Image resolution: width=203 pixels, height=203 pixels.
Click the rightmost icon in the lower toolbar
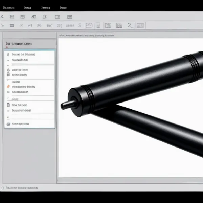point(141,25)
